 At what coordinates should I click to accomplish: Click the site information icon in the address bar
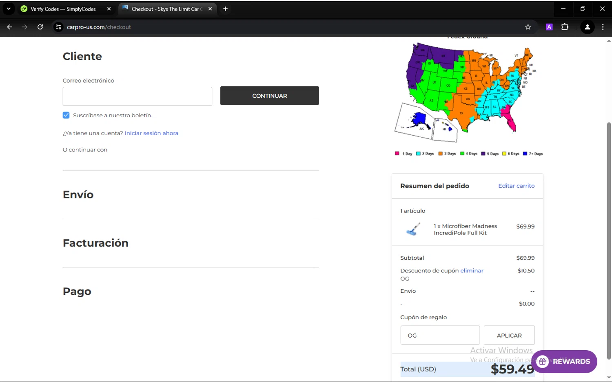click(58, 27)
